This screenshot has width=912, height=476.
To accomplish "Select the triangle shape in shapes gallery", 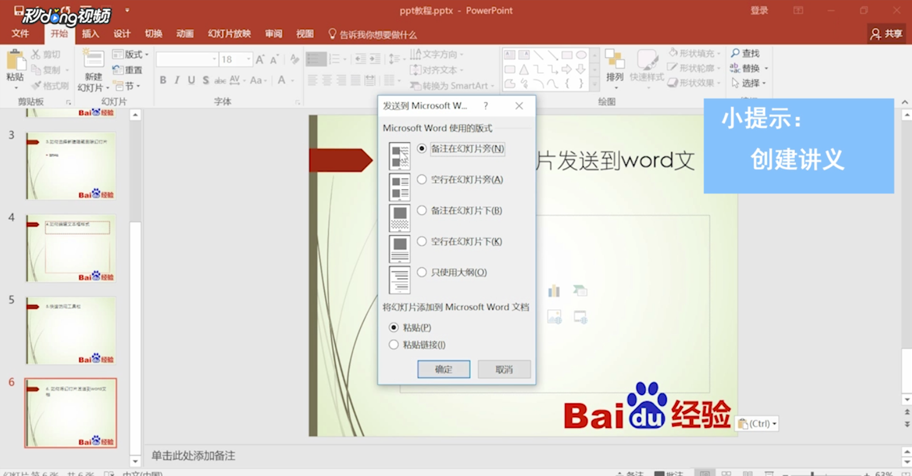I will point(524,70).
